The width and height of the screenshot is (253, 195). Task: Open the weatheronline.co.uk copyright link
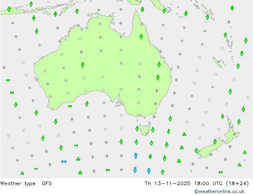coord(219,191)
